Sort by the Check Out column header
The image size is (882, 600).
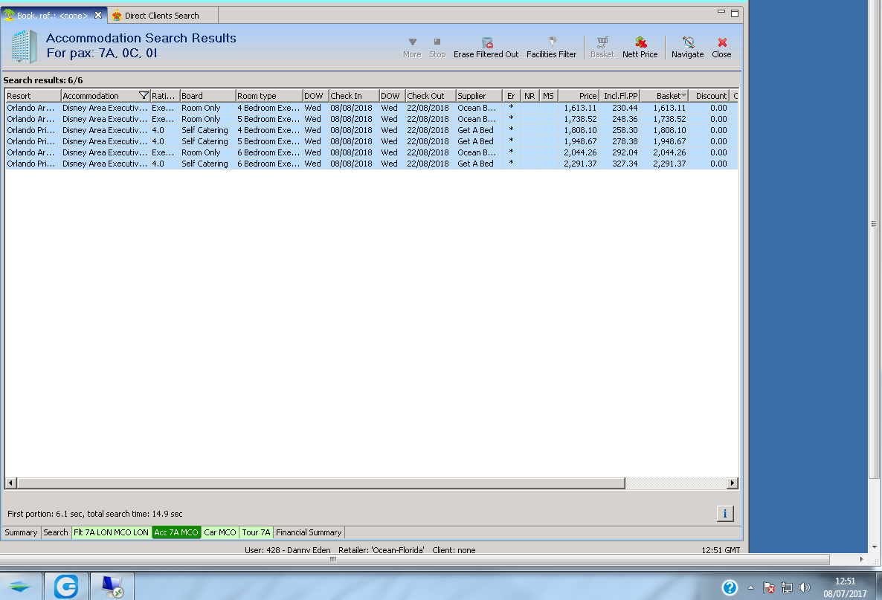(x=431, y=96)
